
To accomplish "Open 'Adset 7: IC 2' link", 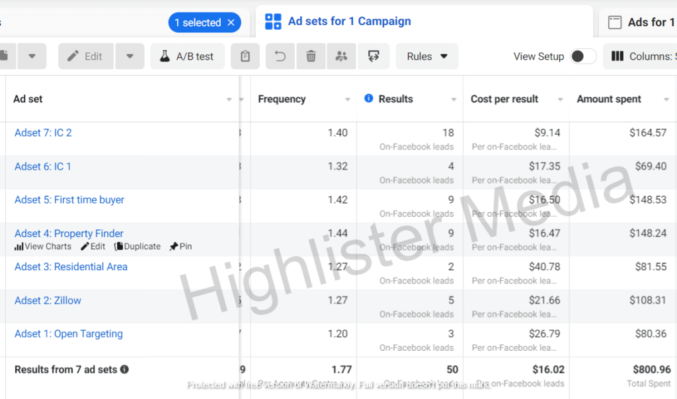I will (43, 133).
